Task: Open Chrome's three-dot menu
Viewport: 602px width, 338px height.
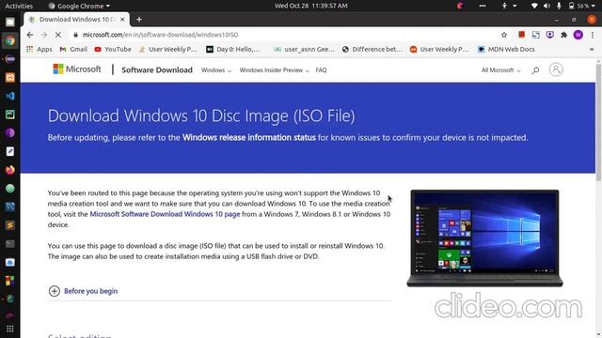Action: pyautogui.click(x=593, y=35)
